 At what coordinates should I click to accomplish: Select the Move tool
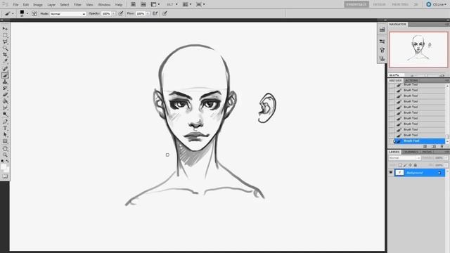point(5,29)
